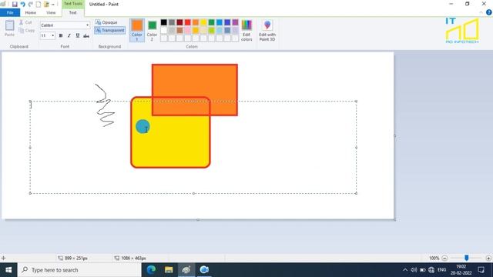Image resolution: width=493 pixels, height=277 pixels.
Task: Pick brown from the second palette row
Action: [179, 30]
